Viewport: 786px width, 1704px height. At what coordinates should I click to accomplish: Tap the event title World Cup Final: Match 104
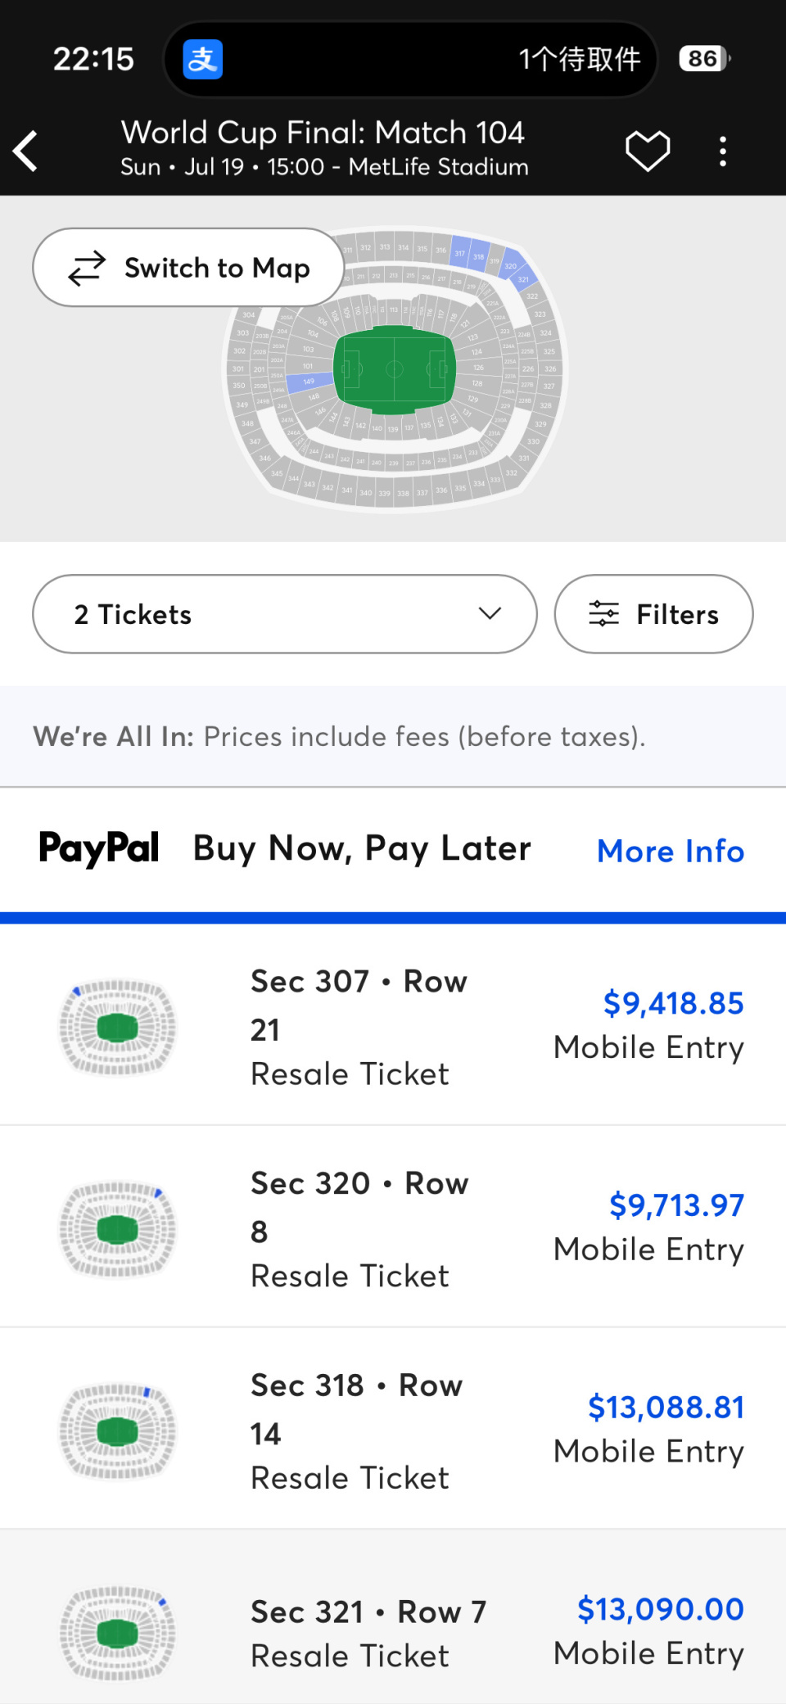[x=323, y=133]
